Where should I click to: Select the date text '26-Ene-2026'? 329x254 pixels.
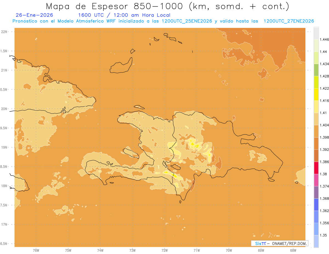pyautogui.click(x=35, y=15)
